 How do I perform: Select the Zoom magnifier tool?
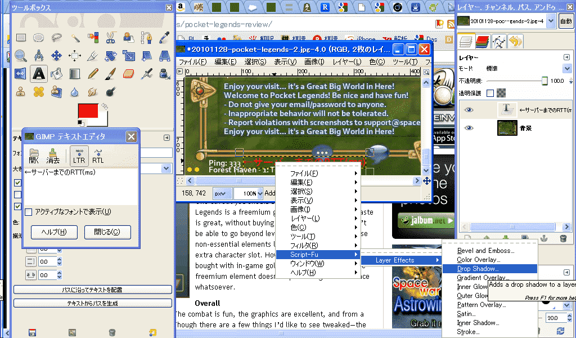pos(21,56)
